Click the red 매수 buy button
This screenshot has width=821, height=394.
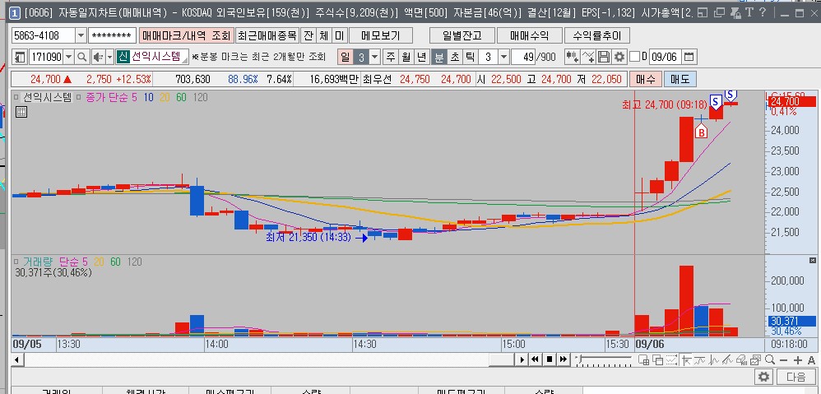click(646, 80)
